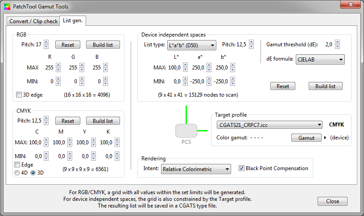Increase the K MAX stepper value

pyautogui.click(x=117, y=140)
